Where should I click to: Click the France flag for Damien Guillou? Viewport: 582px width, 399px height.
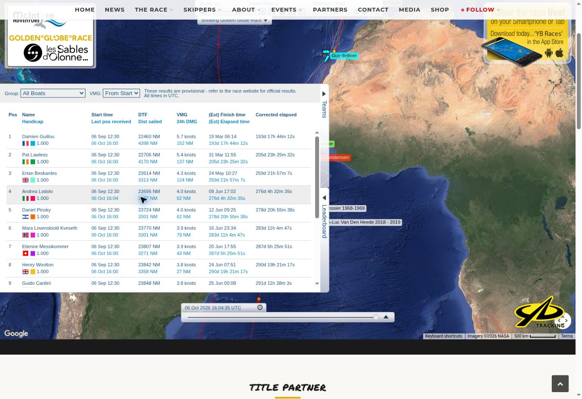(x=25, y=143)
